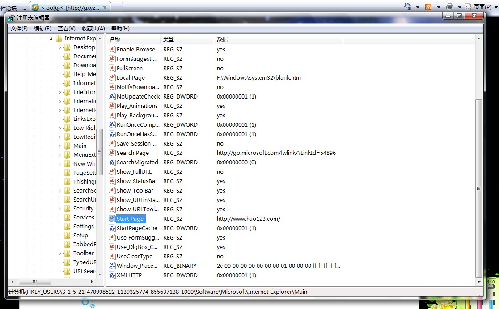Expand the Desktop tree node
The height and width of the screenshot is (309, 499).
click(59, 47)
